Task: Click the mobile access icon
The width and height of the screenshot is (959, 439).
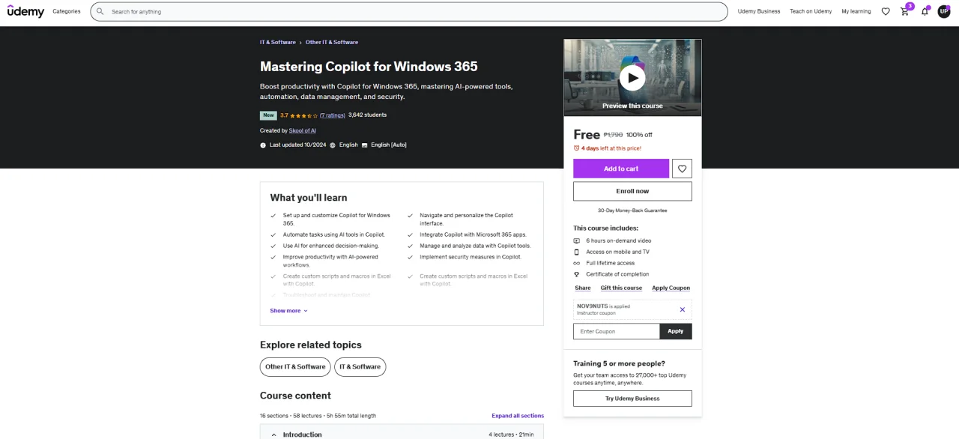Action: [577, 252]
